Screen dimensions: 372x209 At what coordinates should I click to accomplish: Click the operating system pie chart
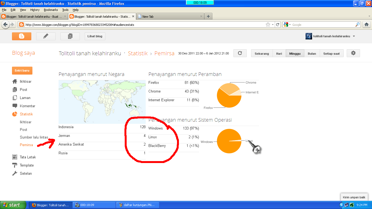tap(229, 141)
